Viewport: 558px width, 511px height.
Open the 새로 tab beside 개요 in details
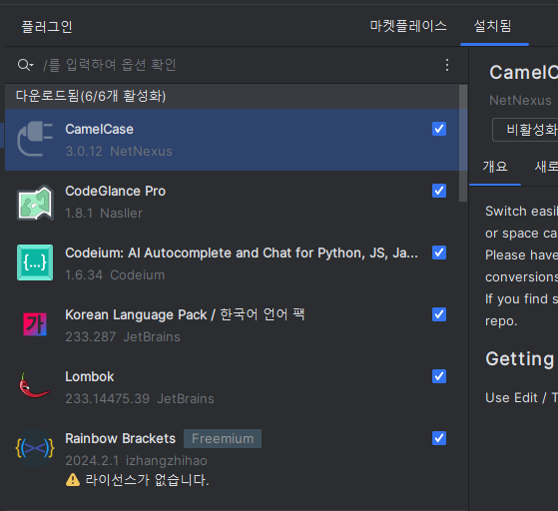pyautogui.click(x=546, y=167)
